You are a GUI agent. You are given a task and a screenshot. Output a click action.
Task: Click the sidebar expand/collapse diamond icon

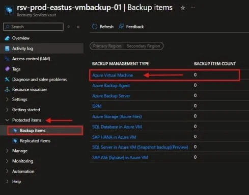tap(69, 27)
